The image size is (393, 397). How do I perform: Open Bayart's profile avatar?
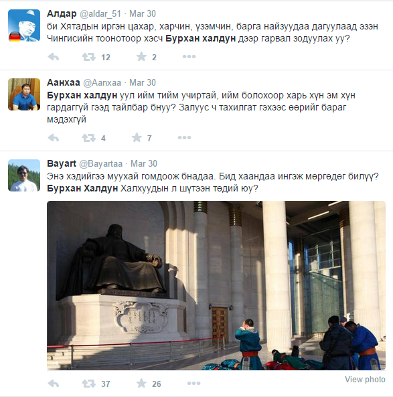[x=24, y=175]
